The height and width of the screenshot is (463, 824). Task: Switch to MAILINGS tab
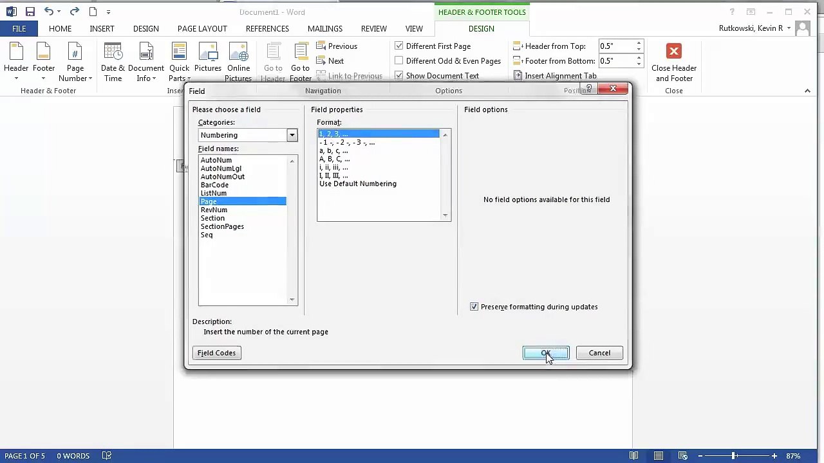(325, 28)
